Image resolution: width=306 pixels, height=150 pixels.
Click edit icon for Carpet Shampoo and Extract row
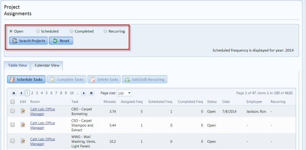pos(23,125)
